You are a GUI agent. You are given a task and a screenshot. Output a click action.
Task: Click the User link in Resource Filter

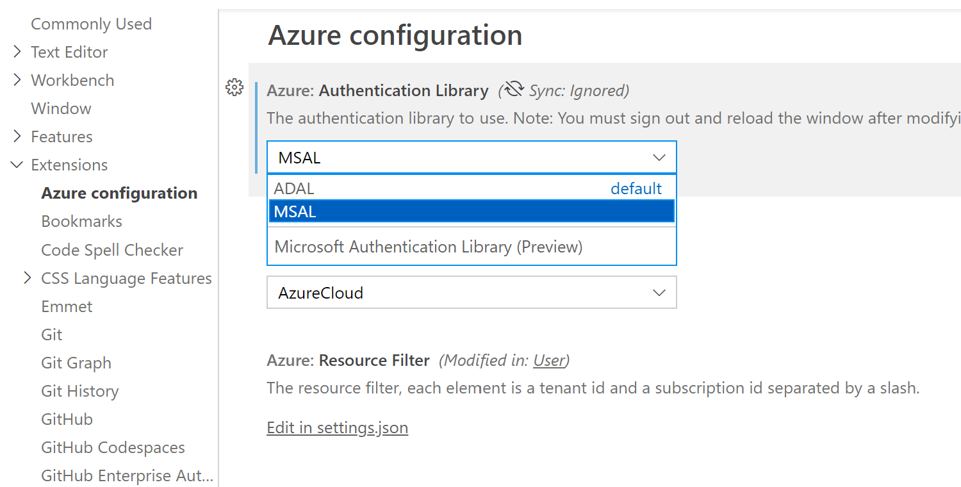click(x=549, y=360)
